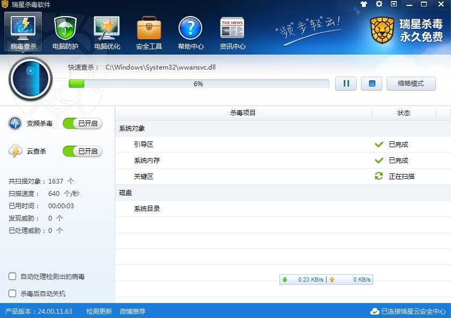
Task: Open the 安全工具 toolbox icon
Action: pyautogui.click(x=149, y=33)
